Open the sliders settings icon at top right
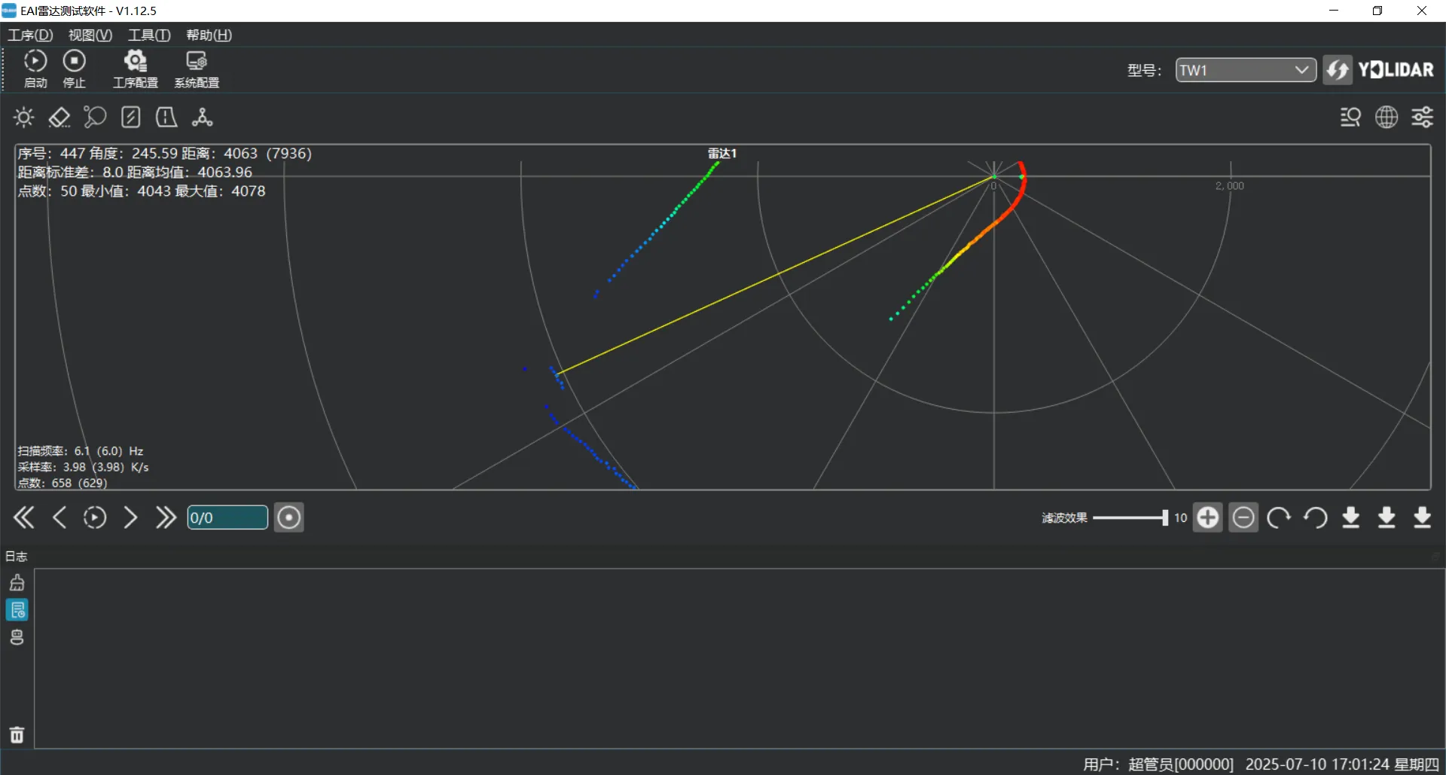 point(1422,117)
